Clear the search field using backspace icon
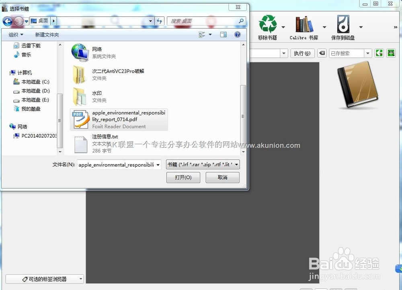Viewport: 402px width, 290px height. click(322, 53)
